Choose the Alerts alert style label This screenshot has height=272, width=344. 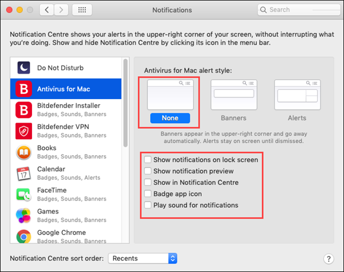(297, 118)
